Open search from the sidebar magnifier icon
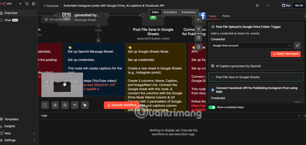Viewport: 306px width, 145px height. 27,4
